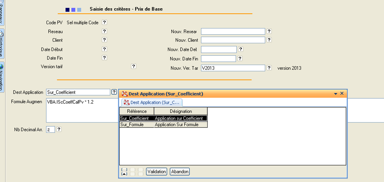Click the Référence column header

point(137,111)
